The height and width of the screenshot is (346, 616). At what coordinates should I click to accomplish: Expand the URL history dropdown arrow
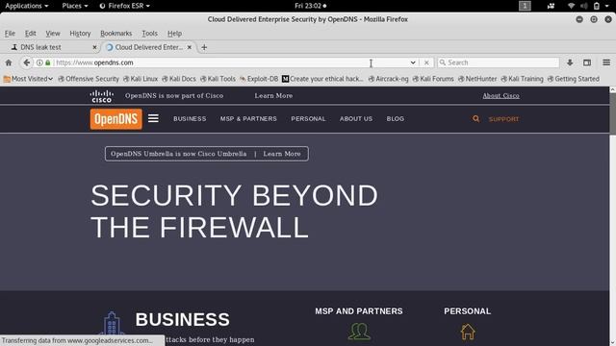coord(413,62)
